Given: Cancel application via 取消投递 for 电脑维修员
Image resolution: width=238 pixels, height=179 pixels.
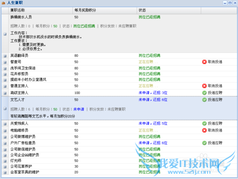Looking at the screenshot, I should click(215, 130).
